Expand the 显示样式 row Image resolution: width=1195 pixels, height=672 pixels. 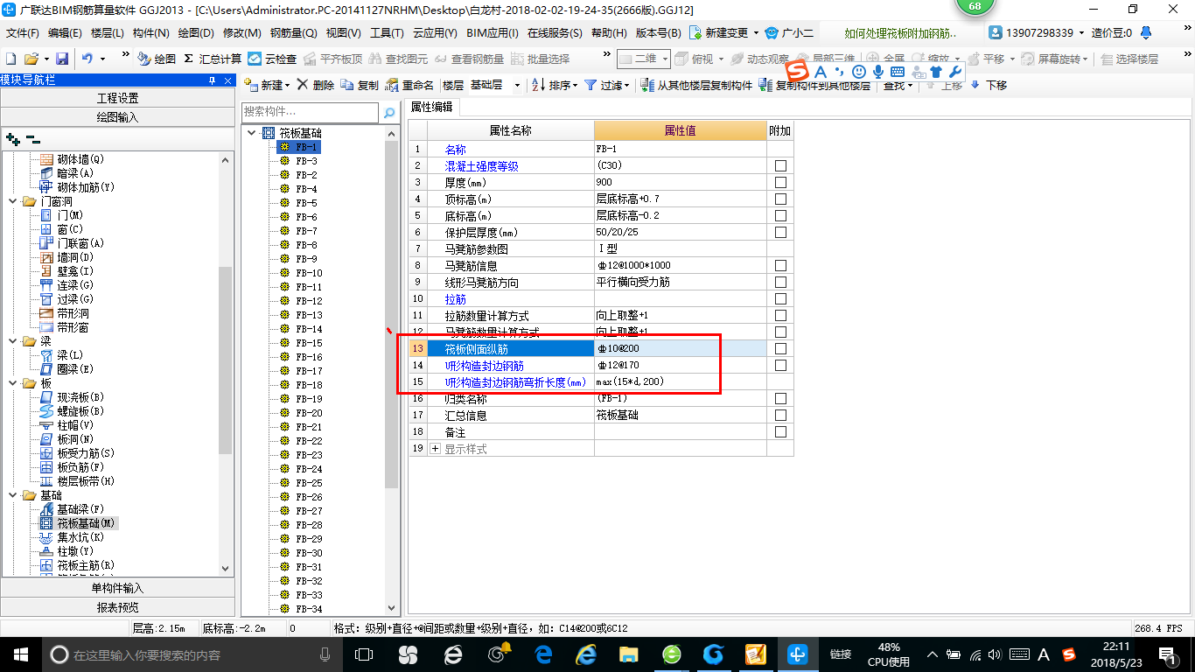pyautogui.click(x=436, y=449)
